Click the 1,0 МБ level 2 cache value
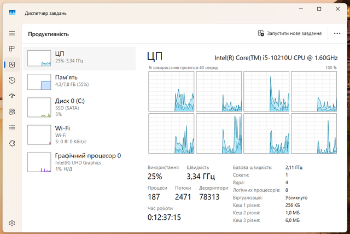The height and width of the screenshot is (234, 350). click(x=293, y=213)
